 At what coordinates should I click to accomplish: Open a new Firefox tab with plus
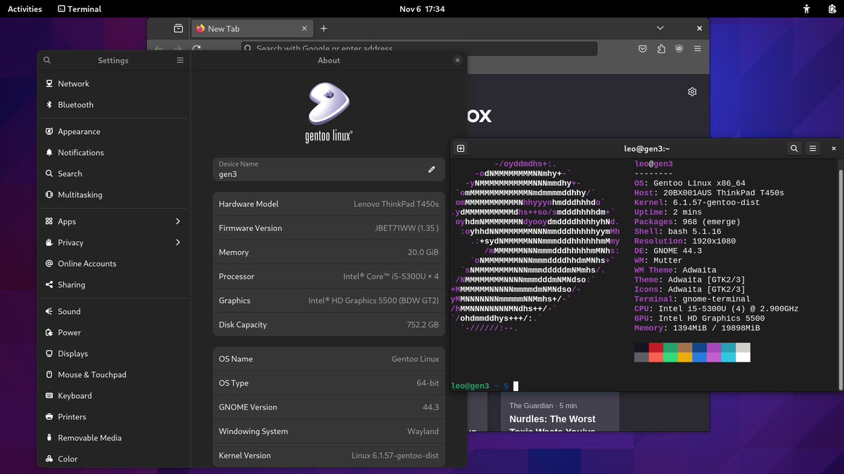324,29
